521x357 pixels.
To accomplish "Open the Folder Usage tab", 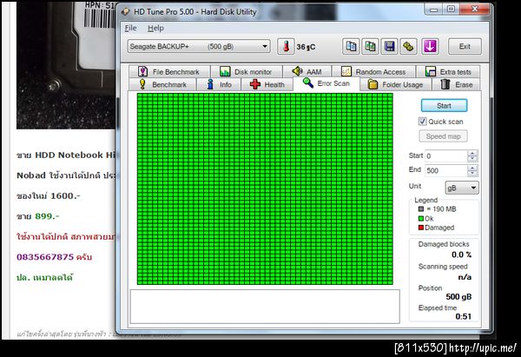I will [x=396, y=84].
